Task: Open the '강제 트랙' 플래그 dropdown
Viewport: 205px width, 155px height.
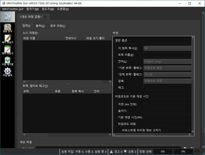Action: pos(167,74)
